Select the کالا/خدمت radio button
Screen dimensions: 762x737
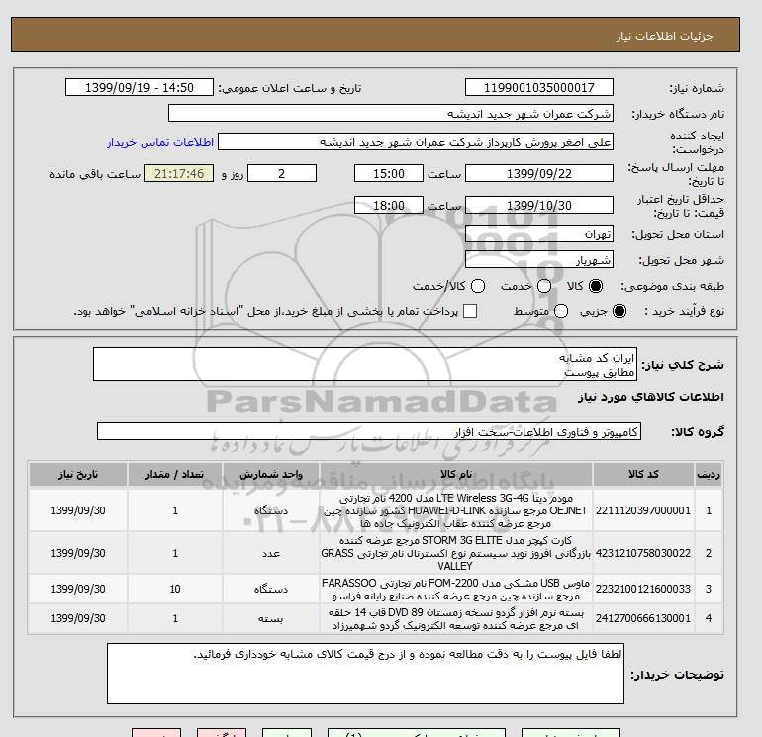click(x=478, y=286)
